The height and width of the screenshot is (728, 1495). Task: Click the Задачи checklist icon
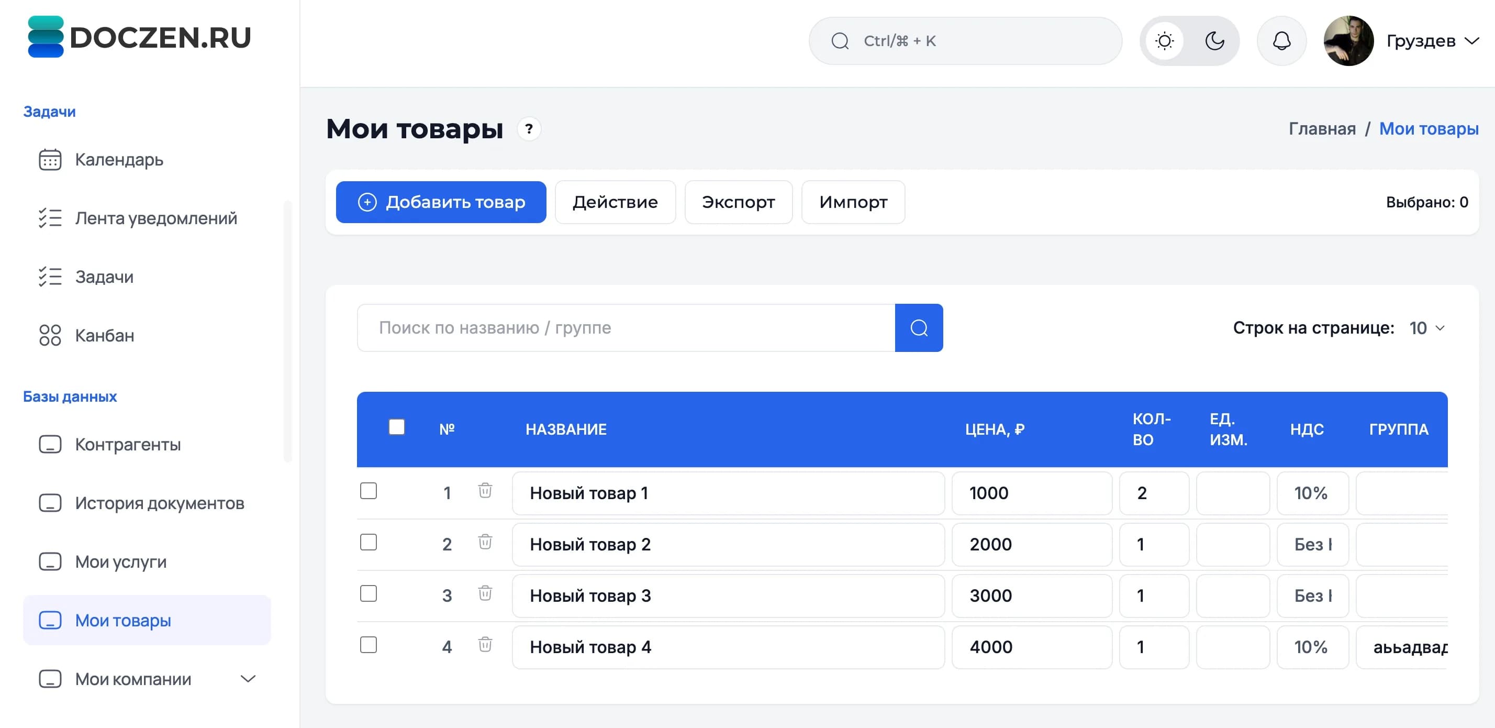(50, 277)
